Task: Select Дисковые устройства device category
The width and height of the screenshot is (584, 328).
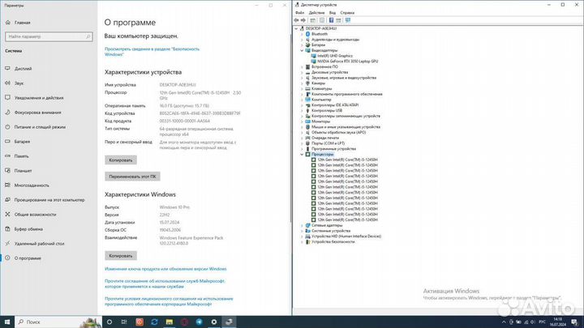Action: pos(329,72)
